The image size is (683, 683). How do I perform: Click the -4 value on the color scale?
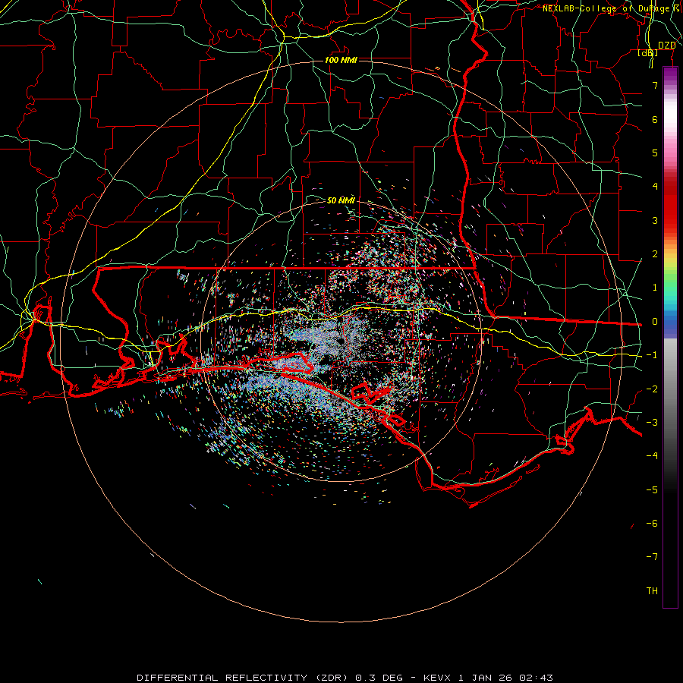652,456
